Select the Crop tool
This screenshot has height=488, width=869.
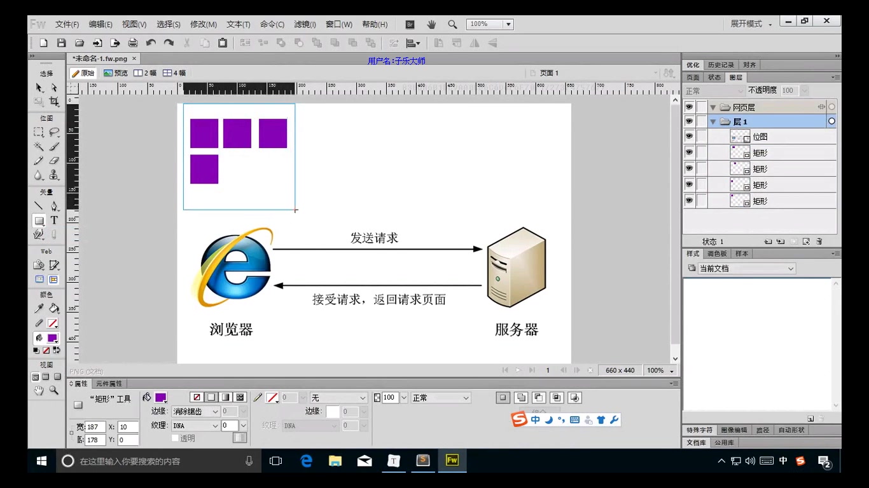coord(54,102)
